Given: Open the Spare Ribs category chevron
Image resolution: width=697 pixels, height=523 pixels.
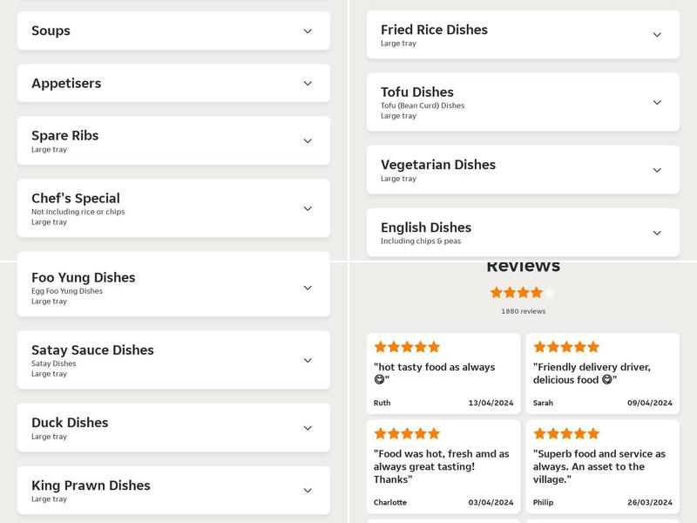Looking at the screenshot, I should (307, 140).
